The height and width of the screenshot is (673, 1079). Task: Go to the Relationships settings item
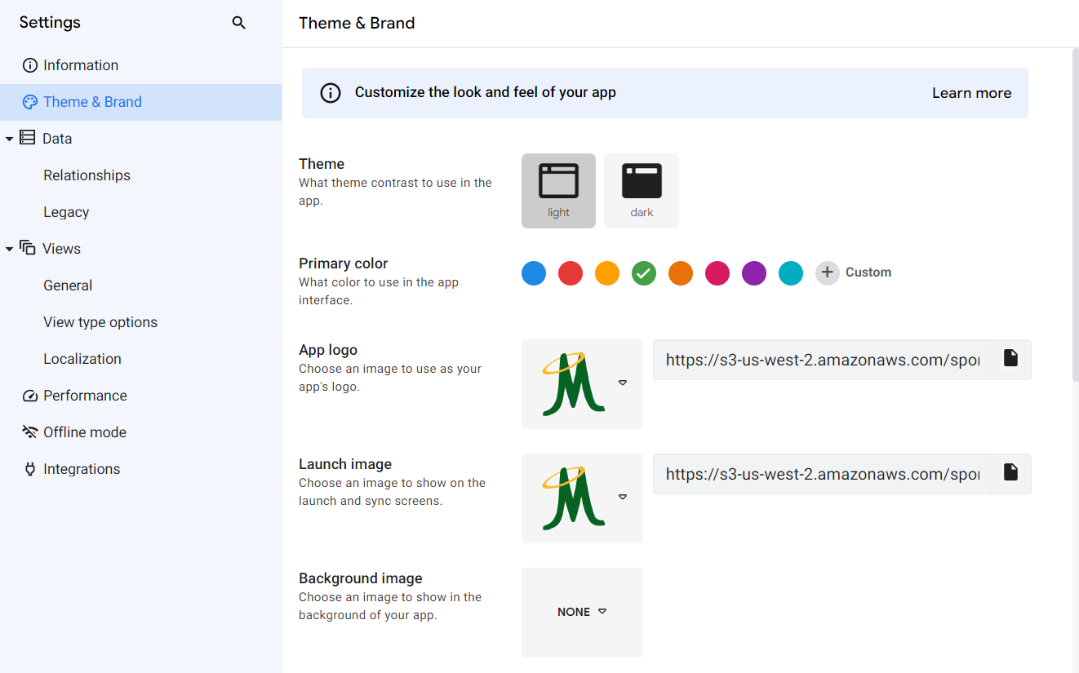point(87,175)
